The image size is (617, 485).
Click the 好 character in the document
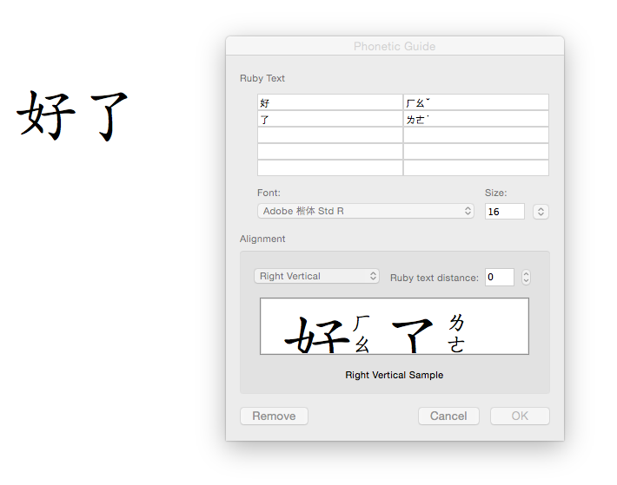[x=46, y=115]
